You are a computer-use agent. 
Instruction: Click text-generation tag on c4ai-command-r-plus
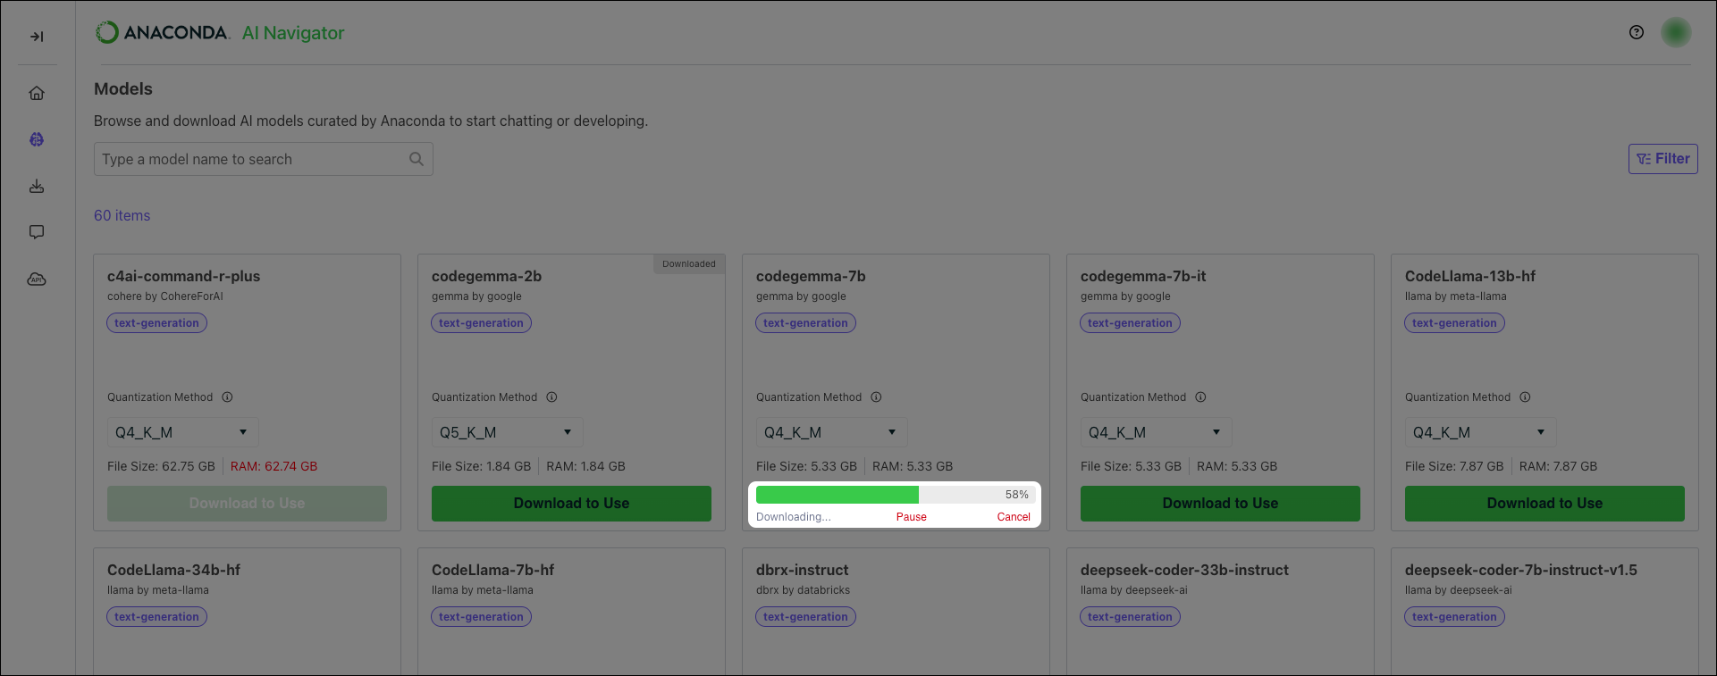157,323
